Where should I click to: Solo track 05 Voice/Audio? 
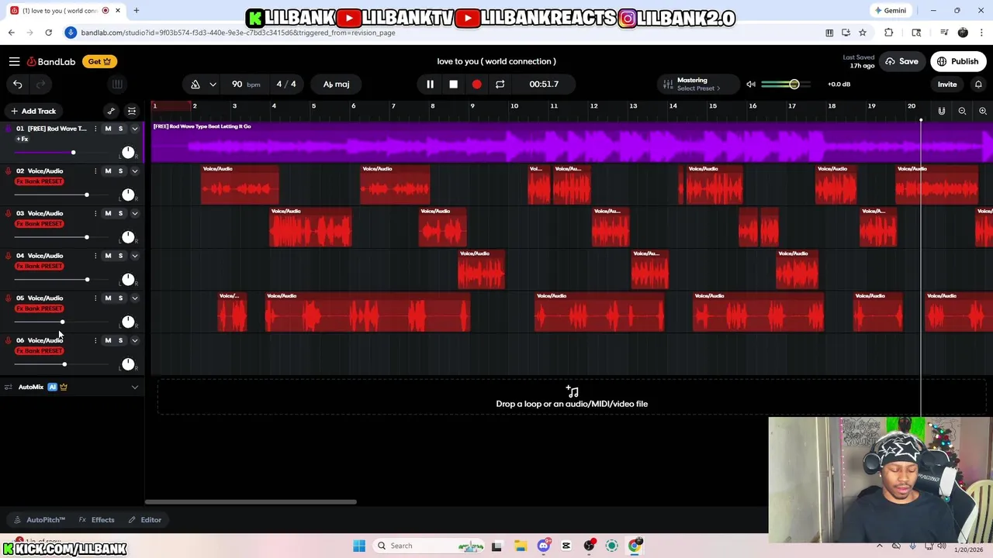coord(120,298)
